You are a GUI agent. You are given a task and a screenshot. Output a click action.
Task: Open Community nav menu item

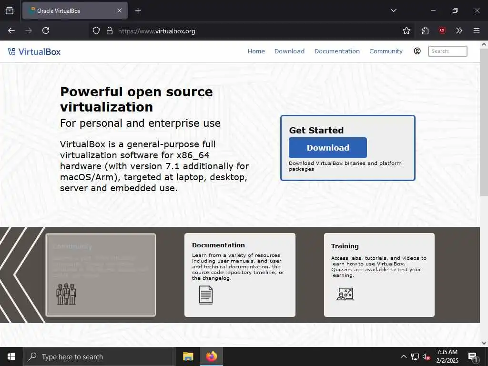click(x=386, y=51)
